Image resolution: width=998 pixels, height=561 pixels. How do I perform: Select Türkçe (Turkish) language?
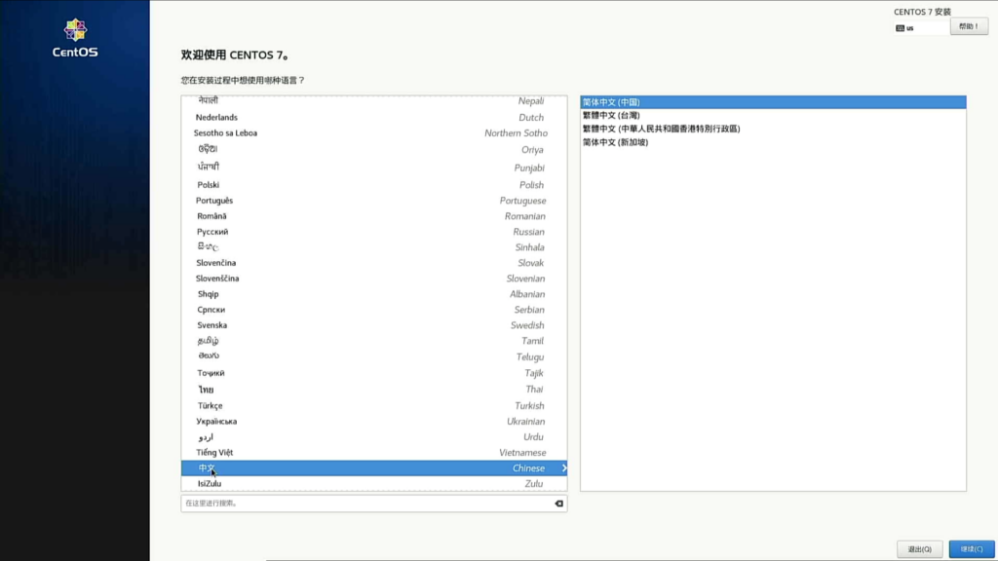tap(373, 405)
